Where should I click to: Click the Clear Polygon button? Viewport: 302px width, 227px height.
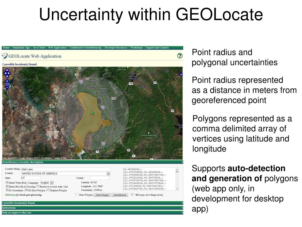(x=102, y=195)
